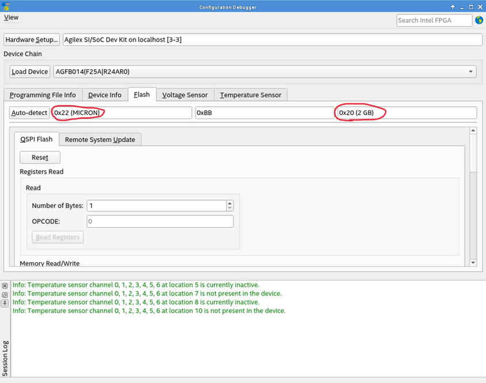The width and height of the screenshot is (486, 383).
Task: Click the Session Log vertical label
Action: (5, 358)
